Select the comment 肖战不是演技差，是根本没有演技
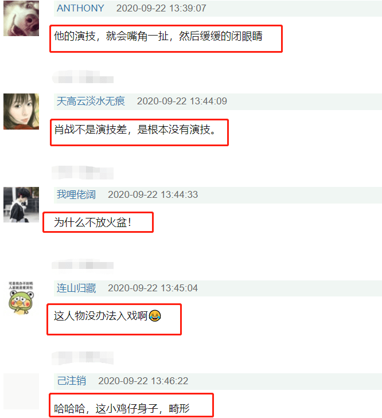The image size is (382, 418). click(x=135, y=130)
